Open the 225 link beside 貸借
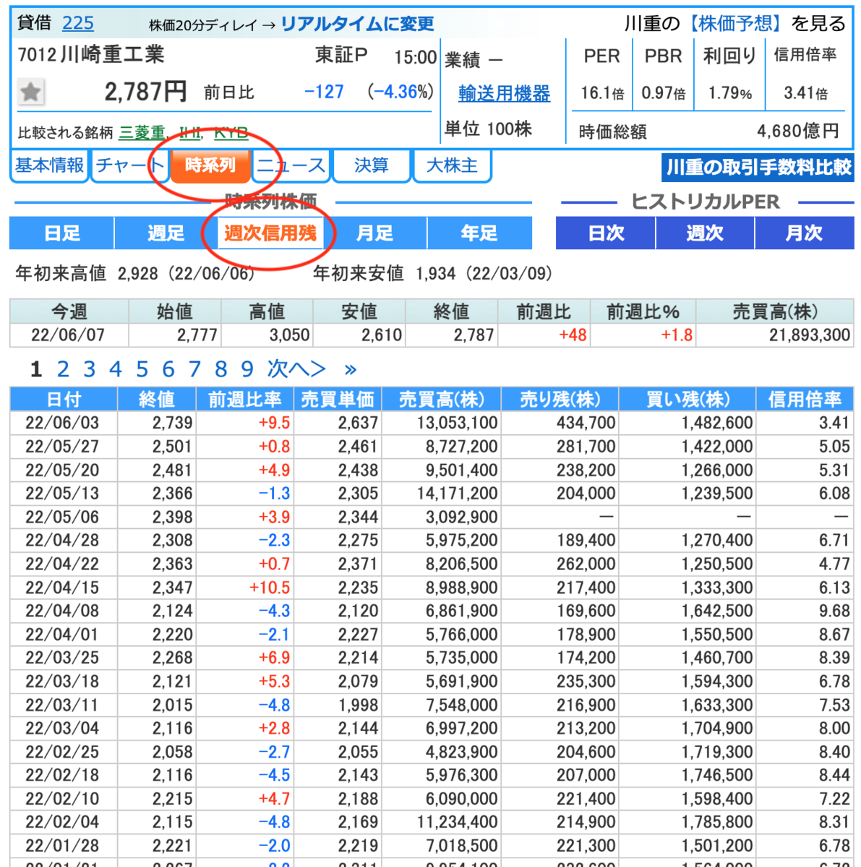 coord(78,23)
